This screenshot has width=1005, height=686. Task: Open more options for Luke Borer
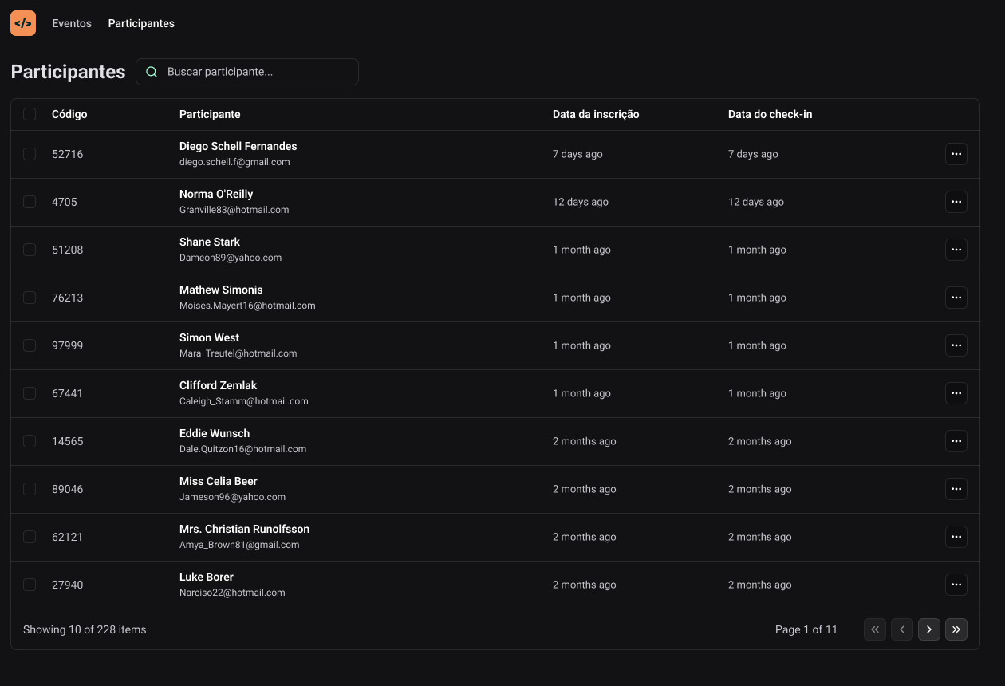(956, 585)
